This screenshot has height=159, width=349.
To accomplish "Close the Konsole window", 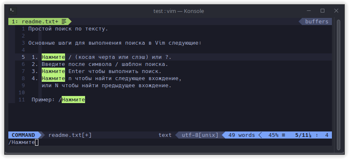I will coord(336,10).
